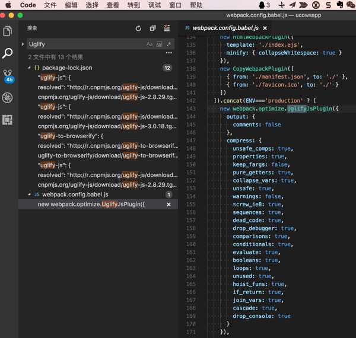Collapse webpack.config.babel.js search results

(x=30, y=194)
